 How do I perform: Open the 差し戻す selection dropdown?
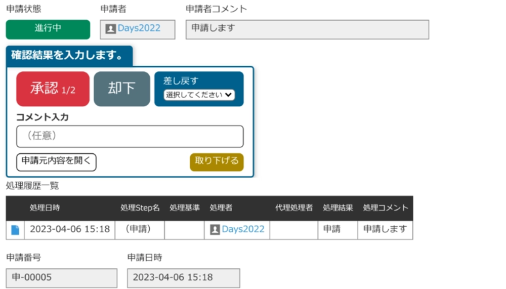click(199, 95)
